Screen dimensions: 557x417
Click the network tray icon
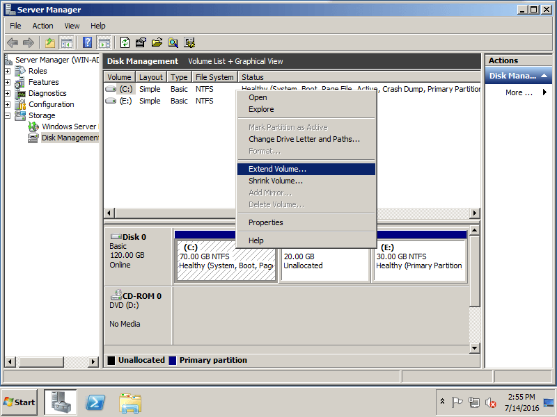[x=474, y=402]
